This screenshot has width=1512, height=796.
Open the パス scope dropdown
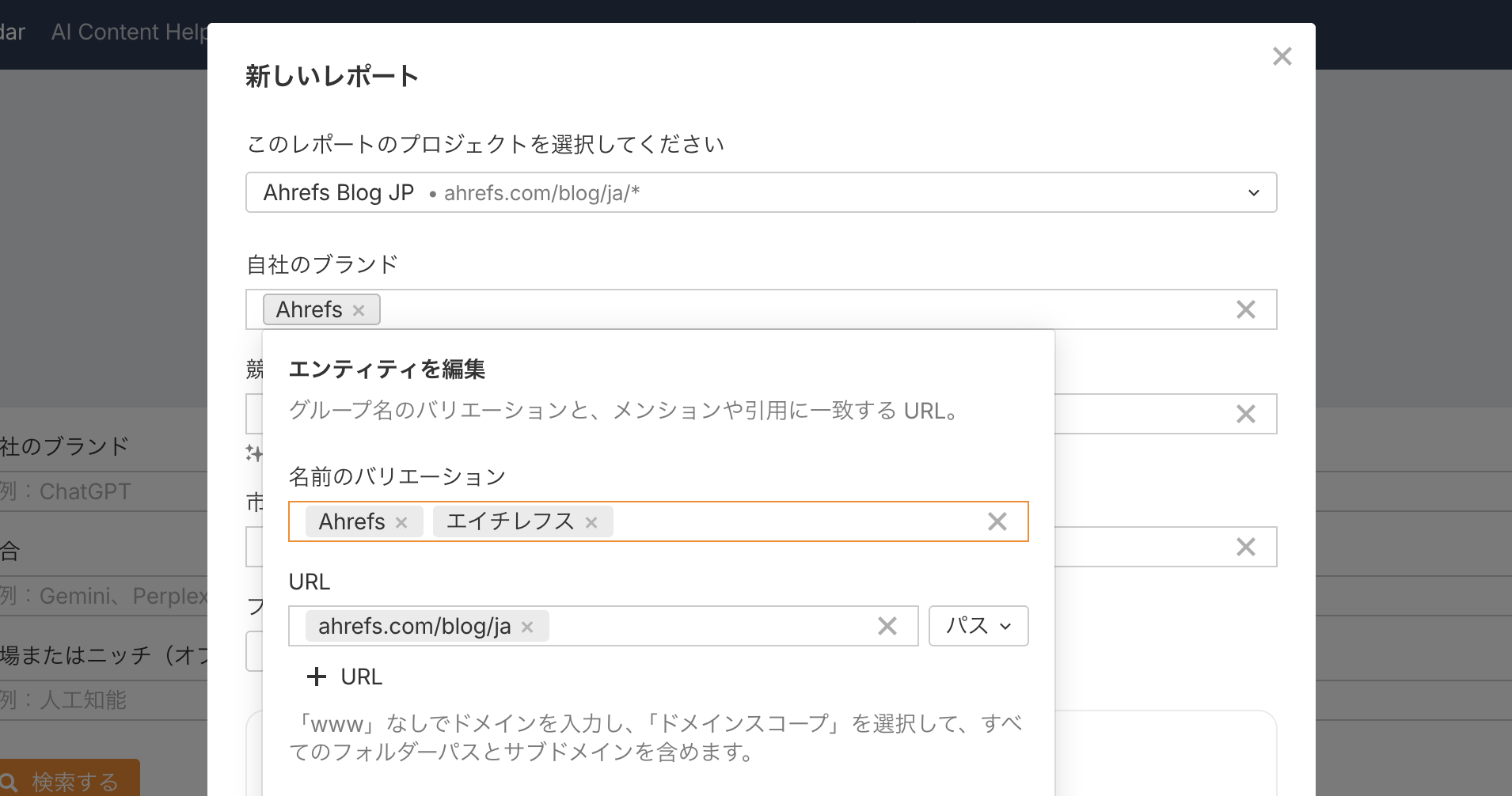[x=978, y=626]
